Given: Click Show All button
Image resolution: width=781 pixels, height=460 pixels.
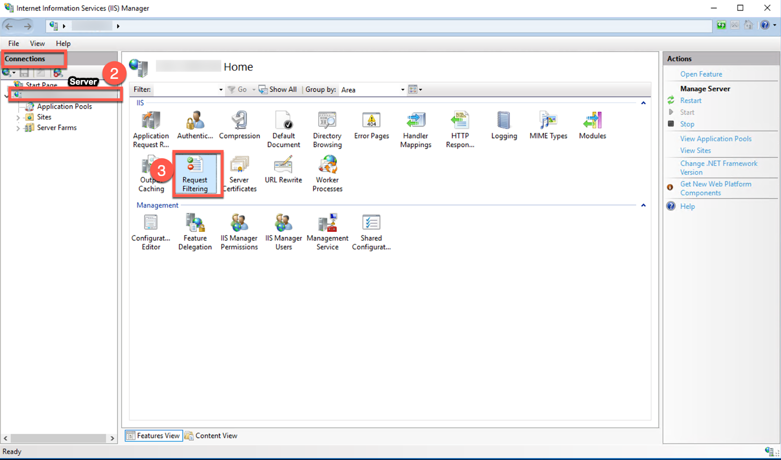Looking at the screenshot, I should point(278,90).
